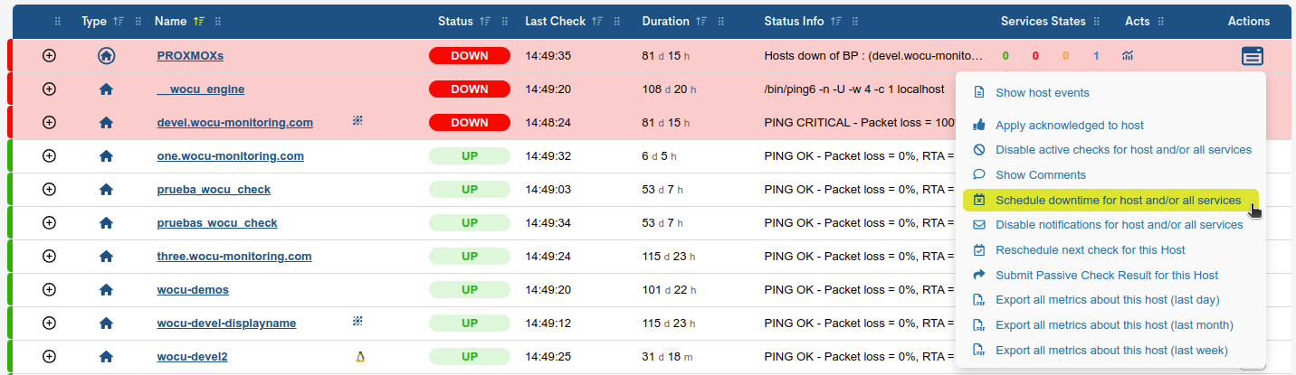Sort by the Status Info sort icon
1296x375 pixels.
click(835, 22)
